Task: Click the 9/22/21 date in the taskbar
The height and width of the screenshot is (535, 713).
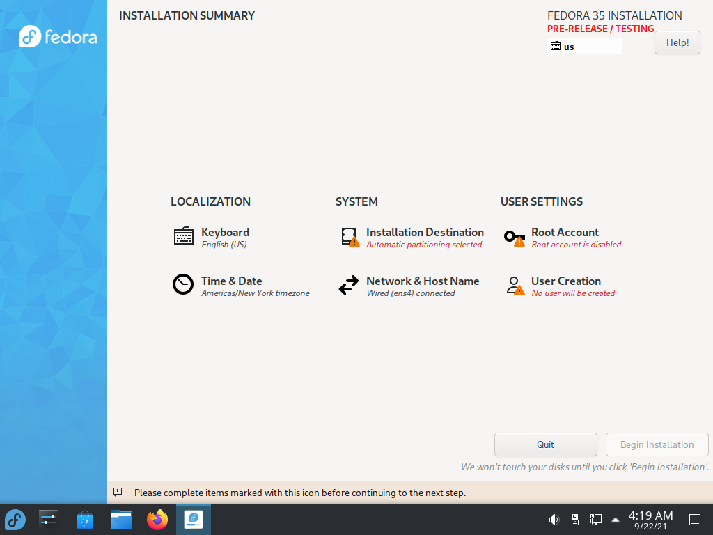Action: tap(650, 527)
